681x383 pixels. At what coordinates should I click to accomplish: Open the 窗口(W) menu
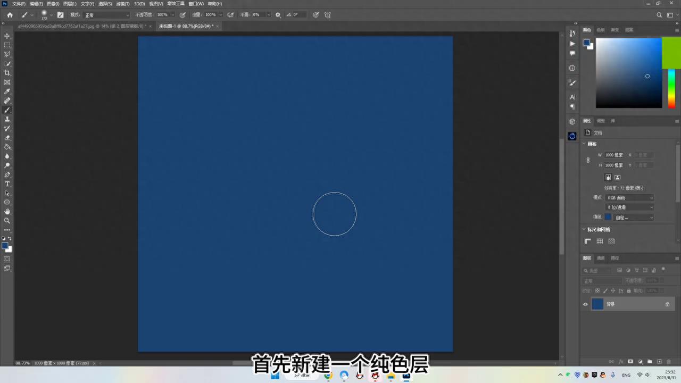pos(196,4)
